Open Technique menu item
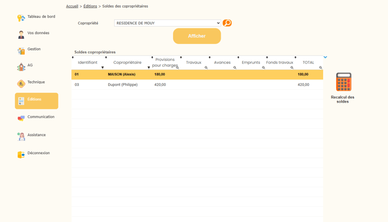The image size is (388, 222). (x=36, y=82)
